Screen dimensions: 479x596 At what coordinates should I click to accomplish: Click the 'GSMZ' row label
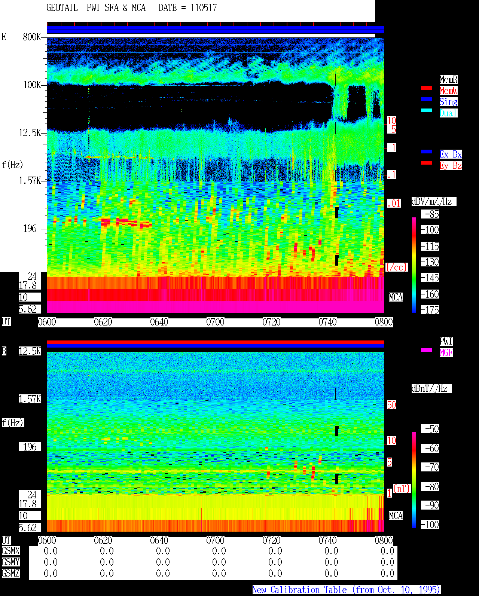click(x=10, y=573)
